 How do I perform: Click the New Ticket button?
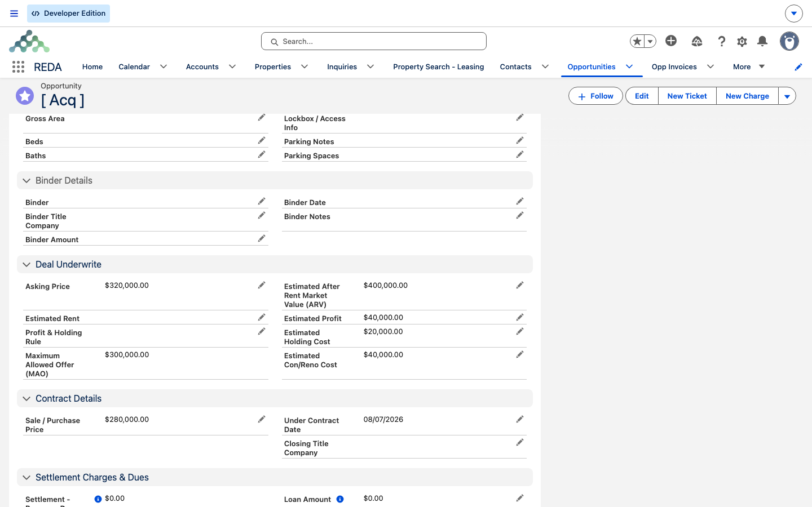tap(687, 96)
